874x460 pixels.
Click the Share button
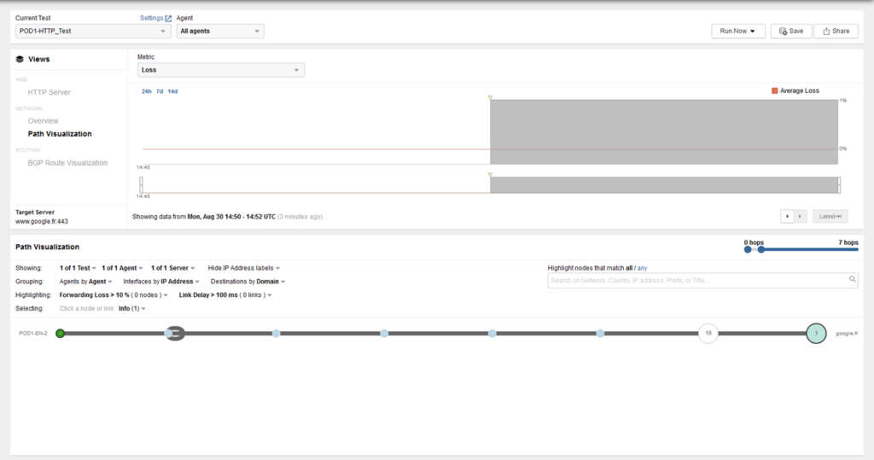[835, 31]
